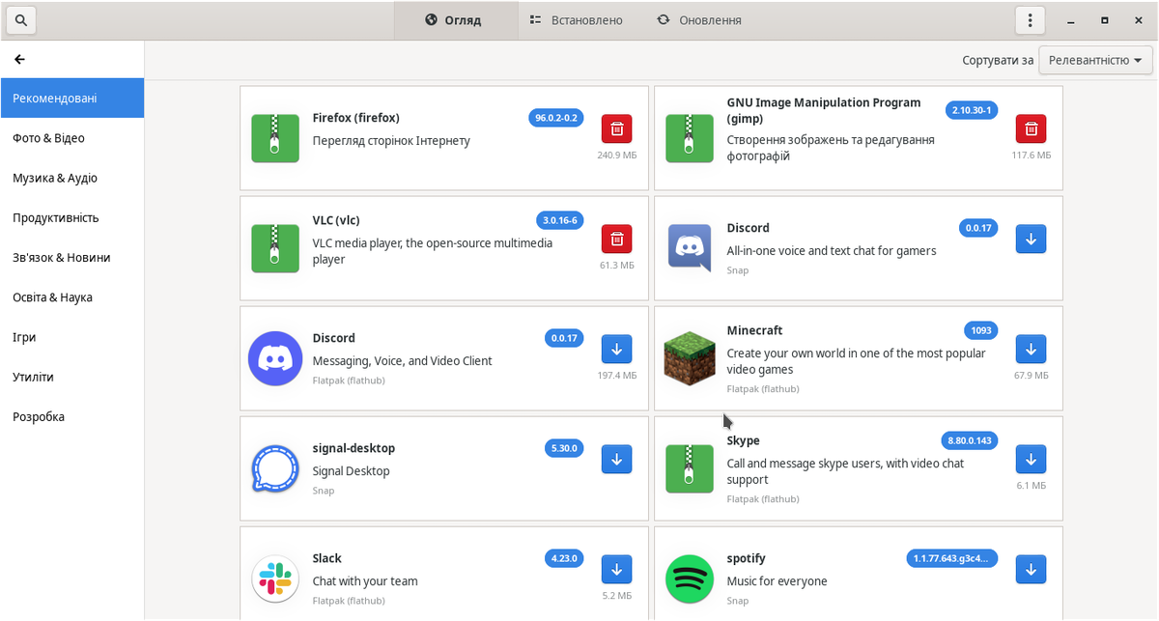Click the Firefox version badge 96.0.2-0.2
Screen dimensions: 1159x621
coord(556,118)
